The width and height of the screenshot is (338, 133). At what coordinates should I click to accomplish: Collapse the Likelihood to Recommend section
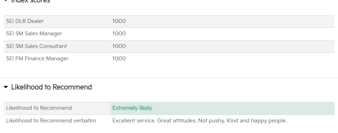point(6,87)
